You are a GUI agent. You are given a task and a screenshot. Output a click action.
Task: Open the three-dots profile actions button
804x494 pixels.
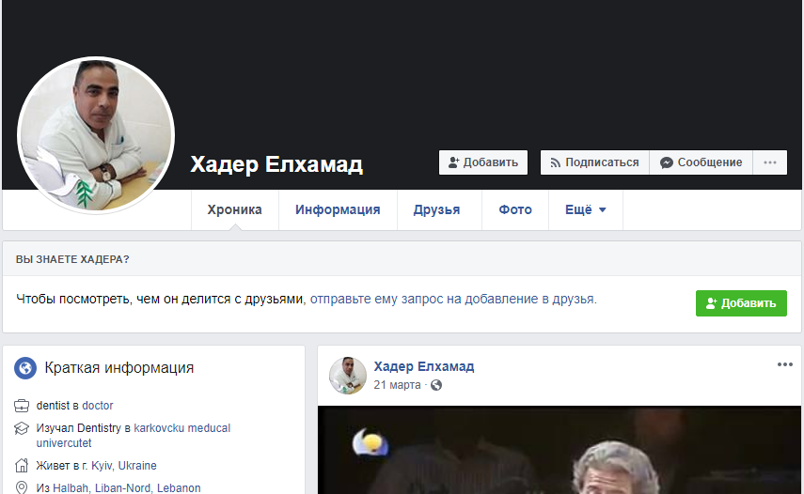point(770,162)
